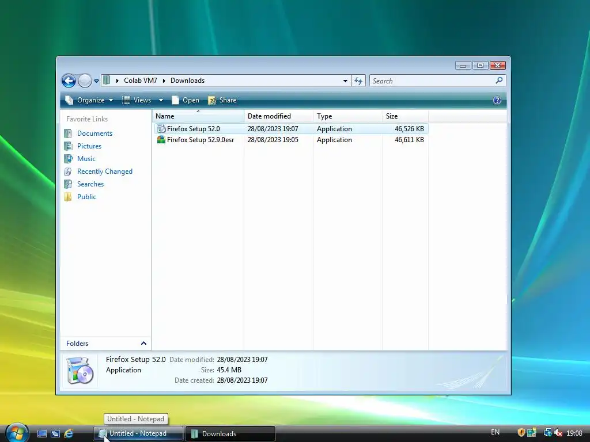Minimize the Downloads Explorer window
590x442 pixels.
[463, 66]
